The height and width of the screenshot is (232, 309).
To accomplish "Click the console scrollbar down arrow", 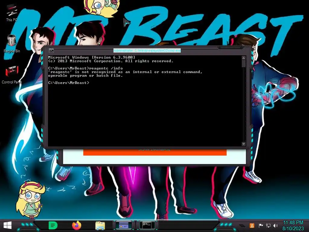I will [x=244, y=144].
